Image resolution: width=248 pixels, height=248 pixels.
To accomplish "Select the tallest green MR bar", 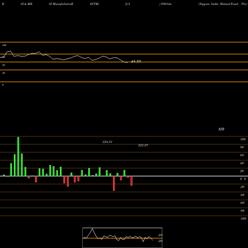I will point(18,156).
